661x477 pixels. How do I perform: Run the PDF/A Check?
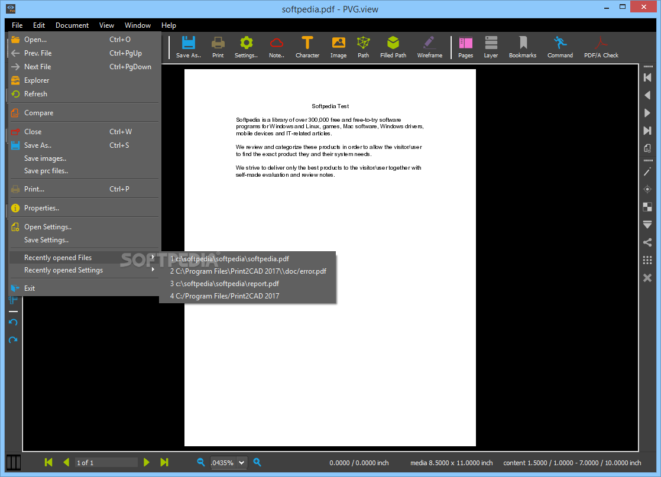click(x=601, y=47)
